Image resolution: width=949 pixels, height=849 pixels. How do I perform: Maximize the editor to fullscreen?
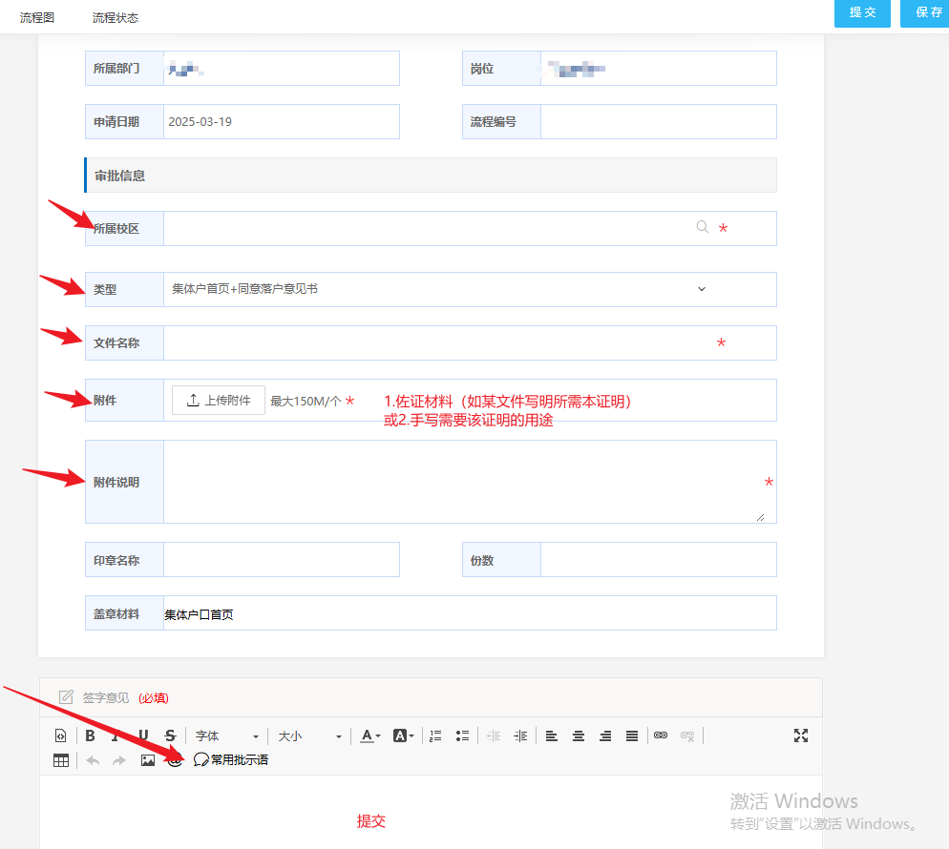pyautogui.click(x=801, y=735)
